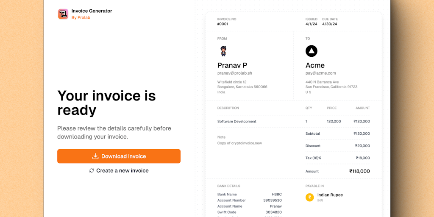The image size is (434, 217).
Task: Click the pranav@prolab.sh email address
Action: click(x=235, y=73)
